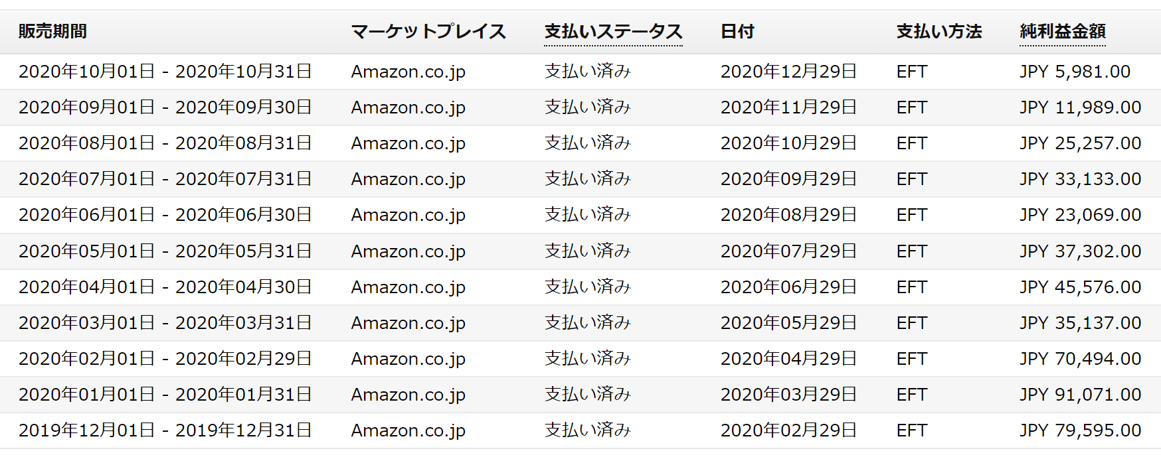
Task: Click the JPY 70,494.00 amount
Action: (x=1080, y=359)
